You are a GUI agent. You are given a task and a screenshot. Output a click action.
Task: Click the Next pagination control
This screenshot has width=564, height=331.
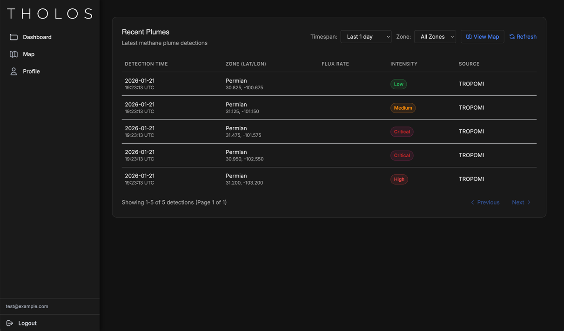[x=521, y=202]
